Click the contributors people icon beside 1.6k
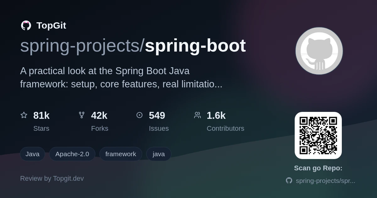 coord(197,115)
